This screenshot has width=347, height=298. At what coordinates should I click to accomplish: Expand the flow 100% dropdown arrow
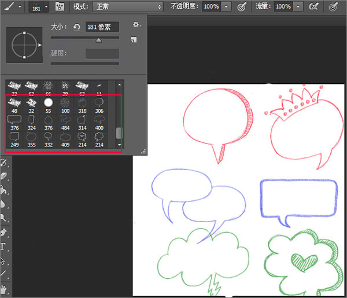pos(298,6)
